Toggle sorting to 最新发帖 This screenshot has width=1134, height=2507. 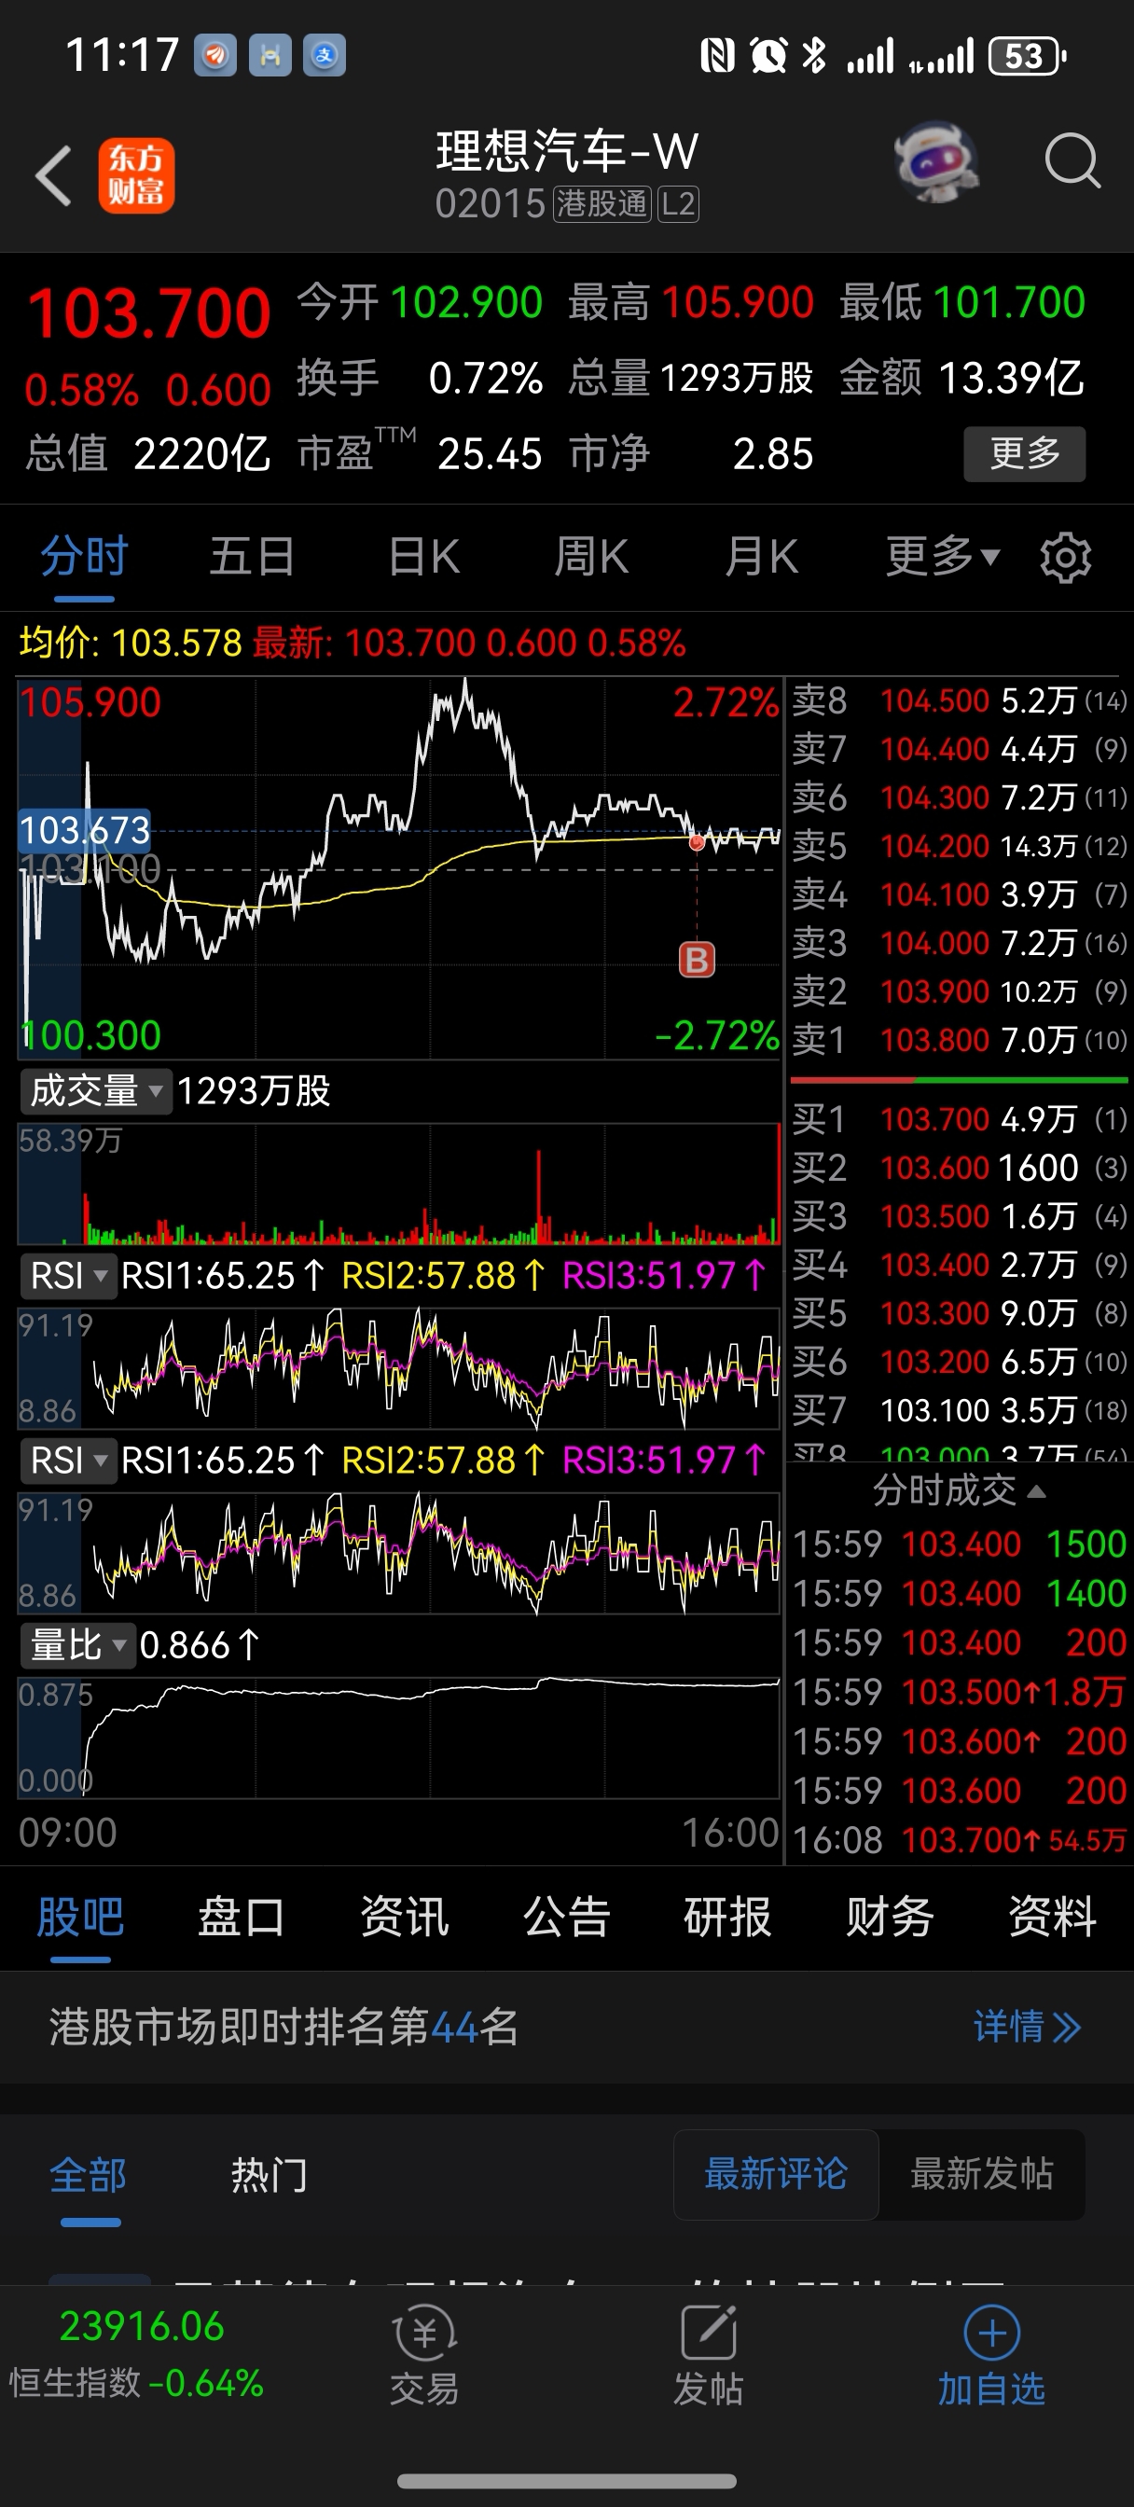point(981,2173)
